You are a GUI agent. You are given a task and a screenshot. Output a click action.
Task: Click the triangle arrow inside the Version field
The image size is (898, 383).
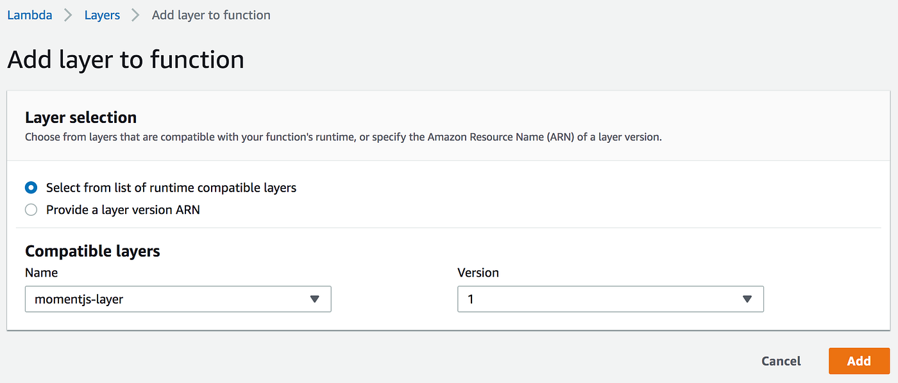747,299
